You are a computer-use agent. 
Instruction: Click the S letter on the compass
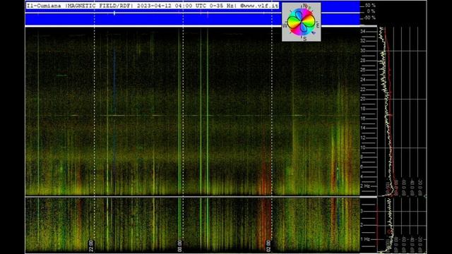coord(304,39)
